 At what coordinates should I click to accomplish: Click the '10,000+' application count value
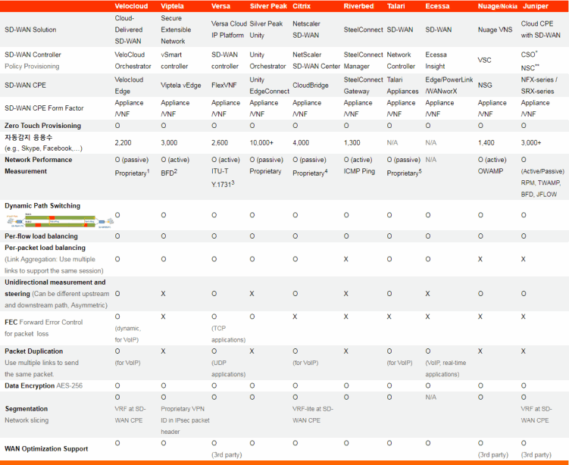click(261, 143)
